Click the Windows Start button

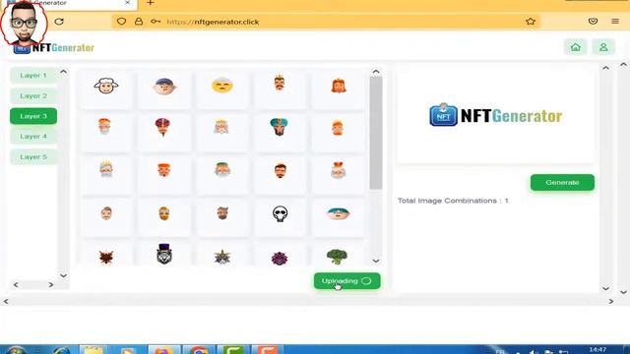click(16, 350)
